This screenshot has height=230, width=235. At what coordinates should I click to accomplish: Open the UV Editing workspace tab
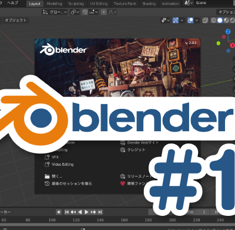point(99,4)
